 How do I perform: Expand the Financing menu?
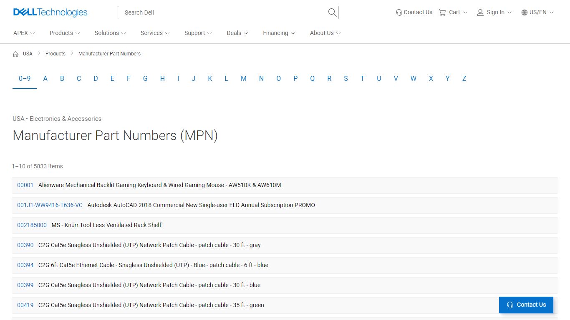(279, 33)
